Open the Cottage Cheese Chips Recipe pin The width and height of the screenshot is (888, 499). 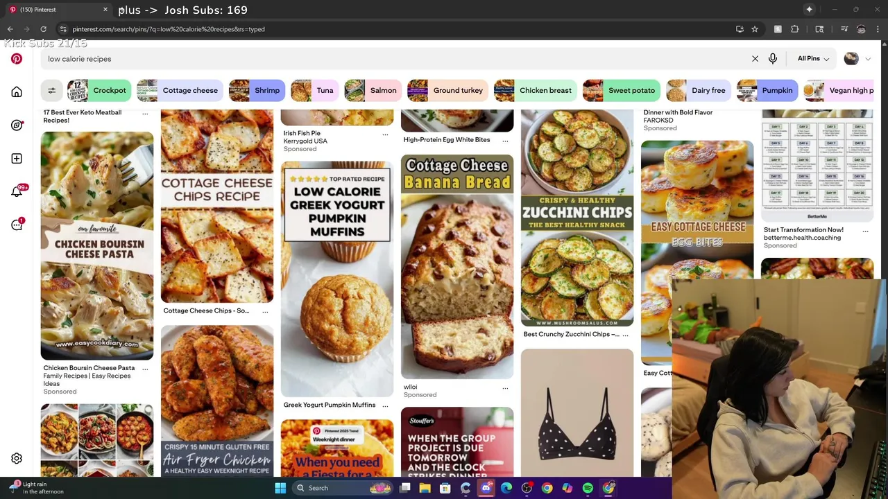(x=217, y=206)
